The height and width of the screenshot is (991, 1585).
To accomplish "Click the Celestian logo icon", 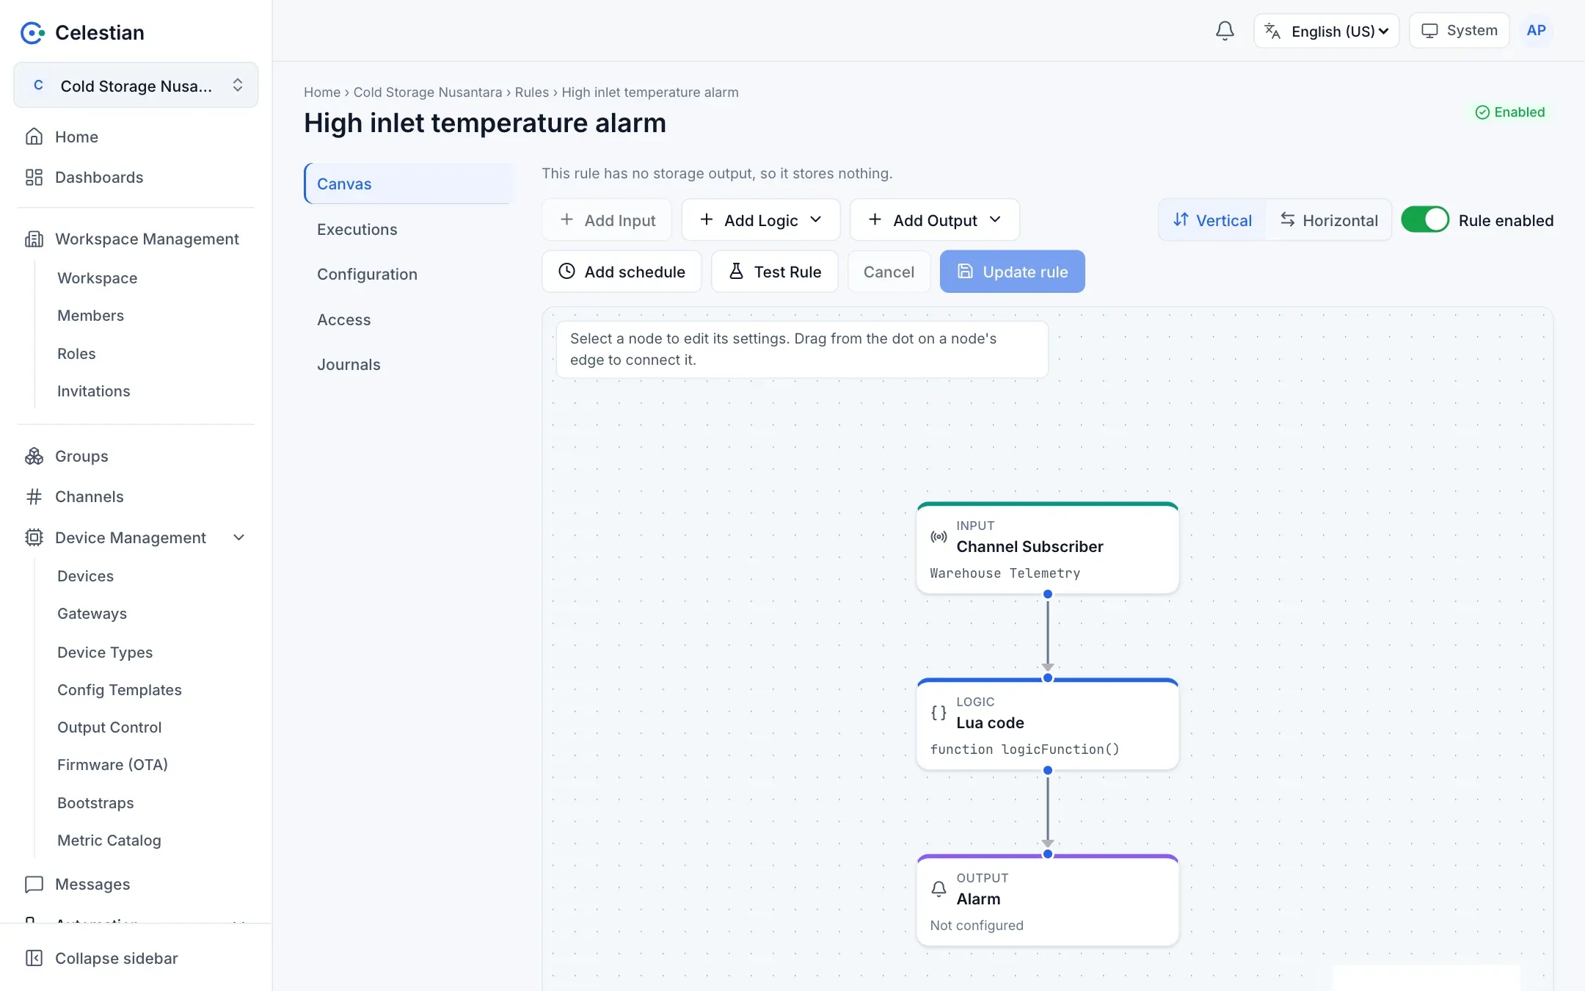I will tap(32, 32).
